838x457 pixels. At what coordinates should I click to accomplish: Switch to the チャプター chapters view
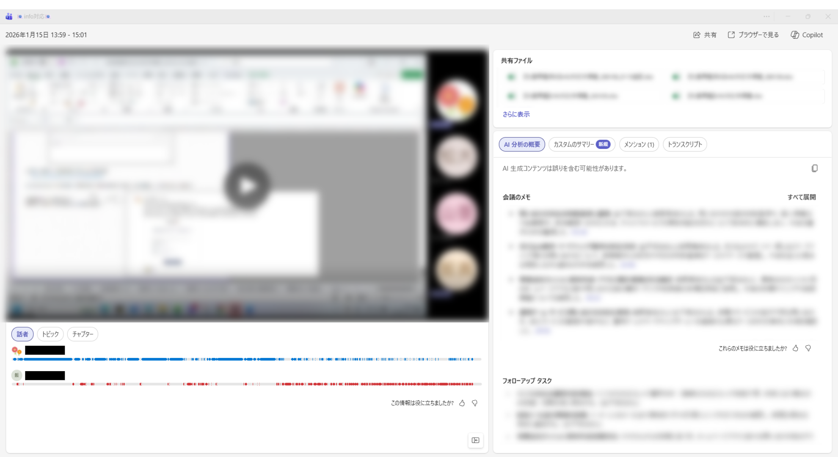[x=83, y=334]
